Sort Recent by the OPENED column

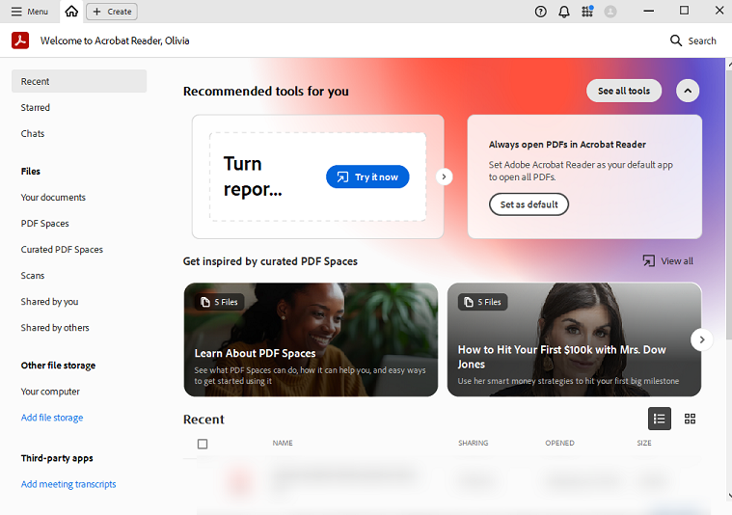[x=559, y=443]
